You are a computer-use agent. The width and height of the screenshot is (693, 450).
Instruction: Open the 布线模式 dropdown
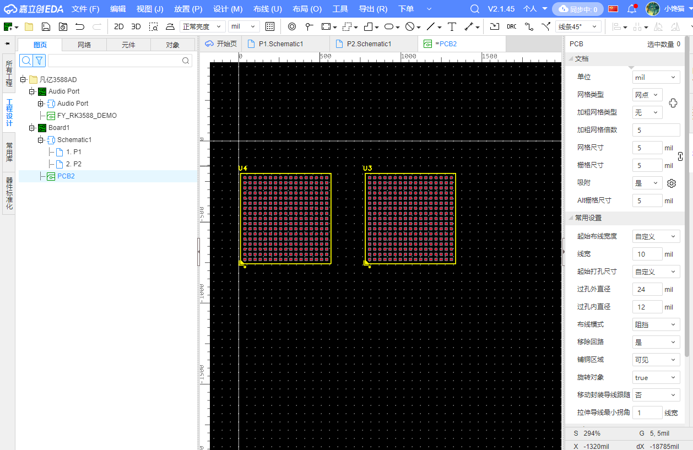click(x=656, y=324)
